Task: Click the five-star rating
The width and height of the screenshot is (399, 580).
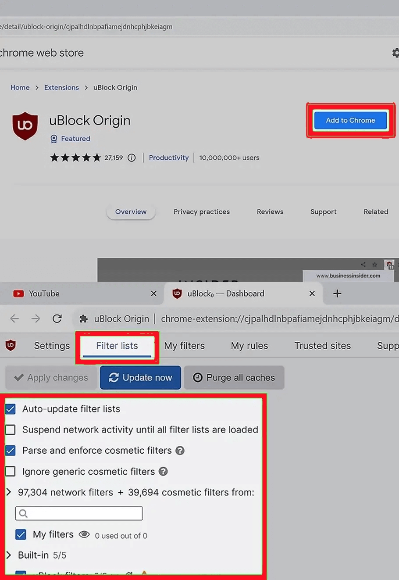Action: (75, 158)
